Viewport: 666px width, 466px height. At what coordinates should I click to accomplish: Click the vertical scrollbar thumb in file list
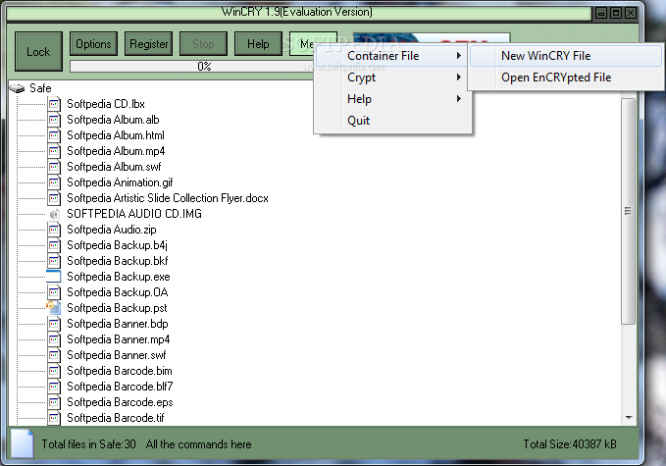628,211
